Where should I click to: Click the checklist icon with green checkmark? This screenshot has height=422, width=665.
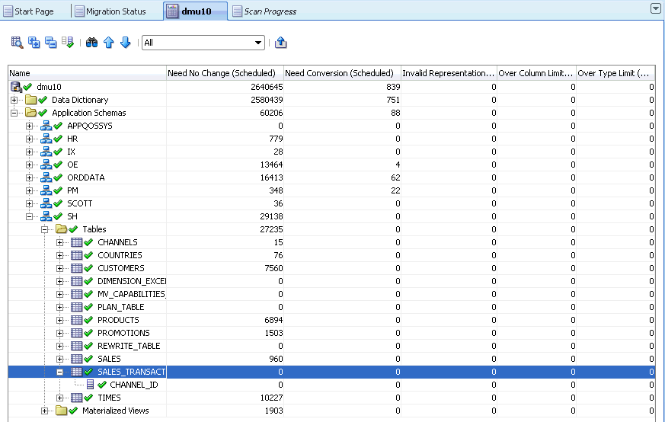click(x=68, y=43)
